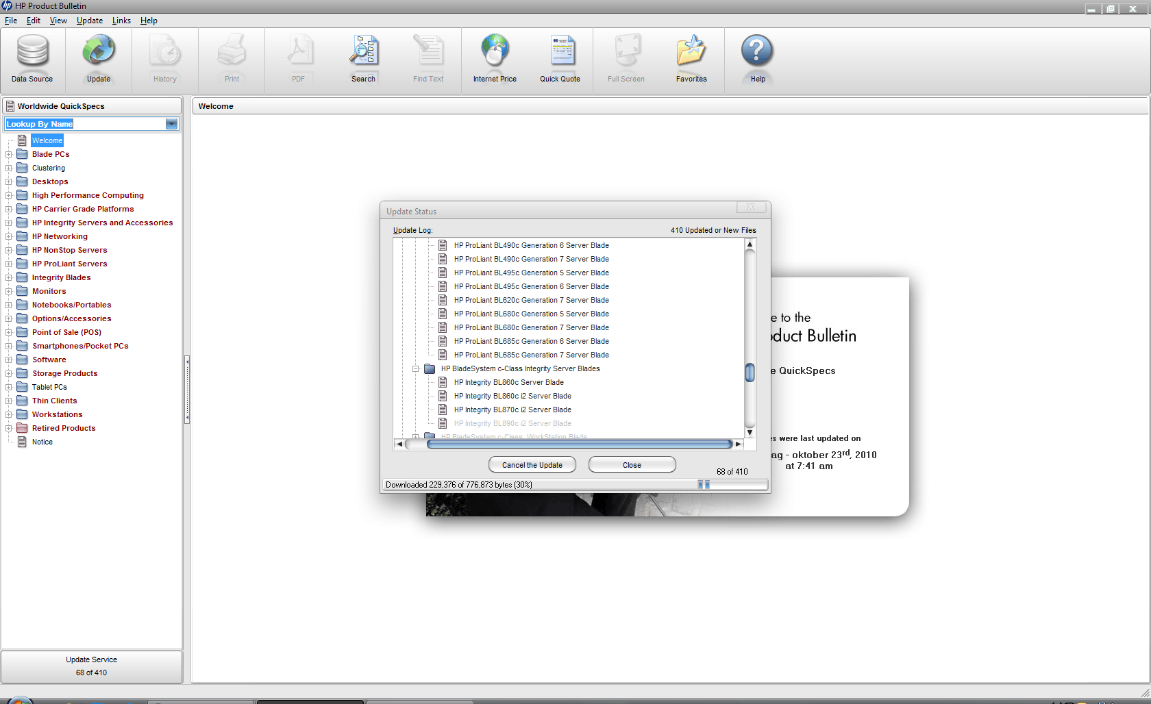The image size is (1151, 704).
Task: Open the Search toolbar icon
Action: pyautogui.click(x=363, y=52)
